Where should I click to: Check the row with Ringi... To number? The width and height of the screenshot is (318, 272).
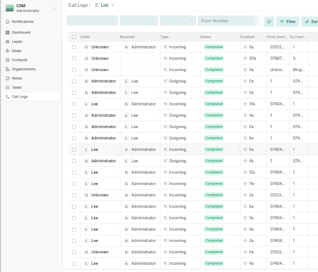[74, 70]
